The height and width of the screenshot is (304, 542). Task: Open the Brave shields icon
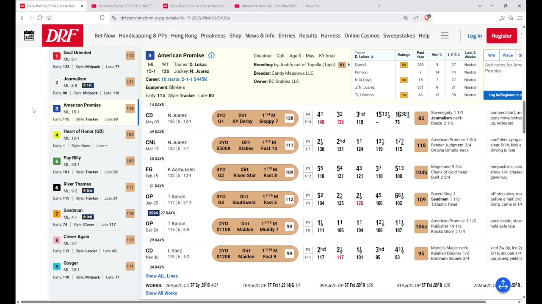pos(427,18)
